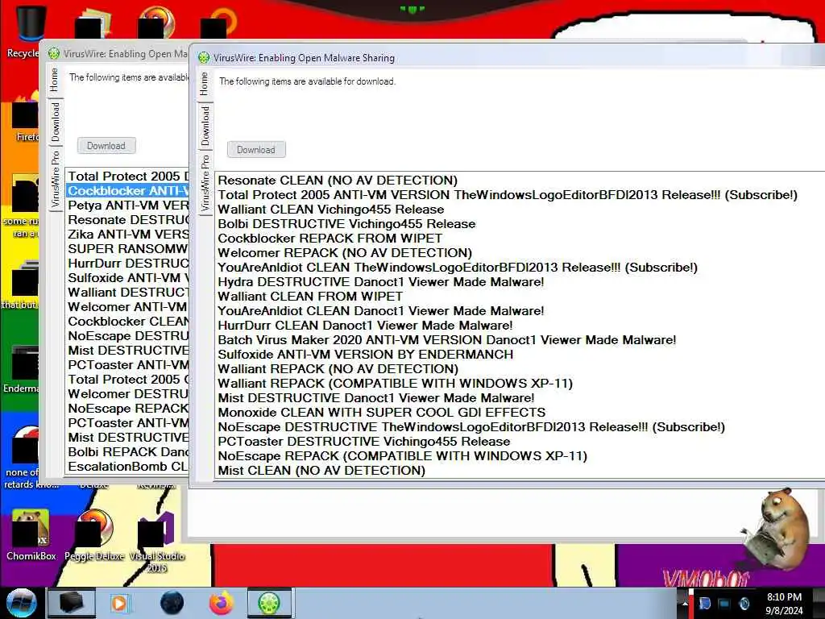This screenshot has height=619, width=825.
Task: Switch to Home tab in front window
Action: (204, 84)
